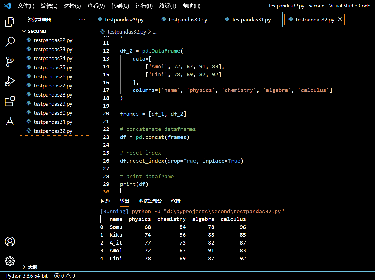Open the 文件(F) menu
Screen dimensions: 375x280
[26, 6]
